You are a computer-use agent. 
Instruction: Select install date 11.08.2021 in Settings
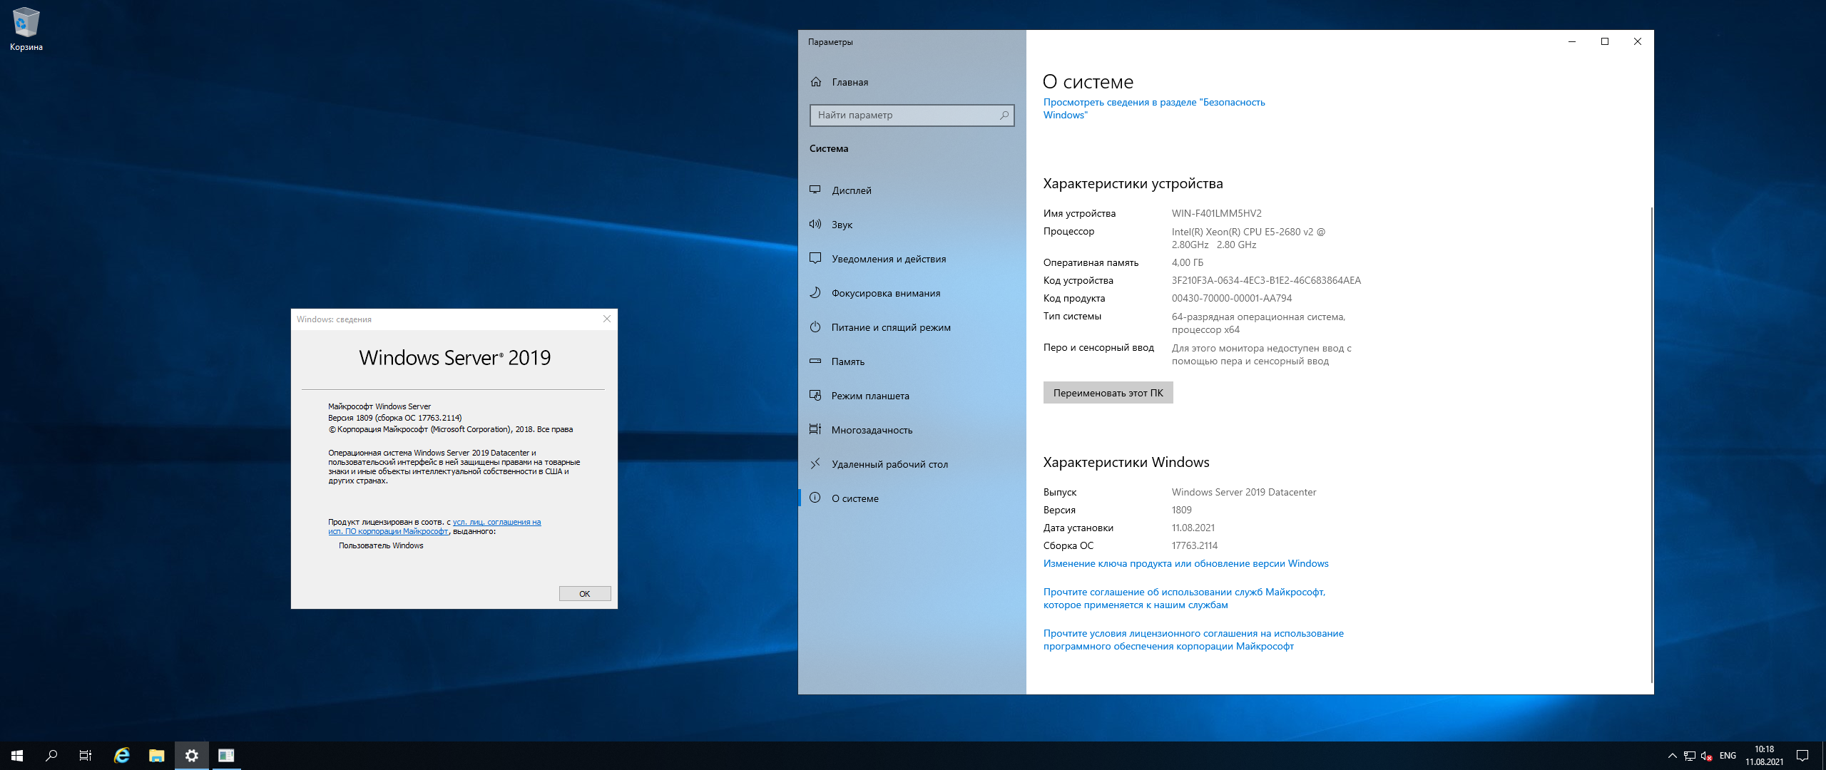click(1193, 528)
